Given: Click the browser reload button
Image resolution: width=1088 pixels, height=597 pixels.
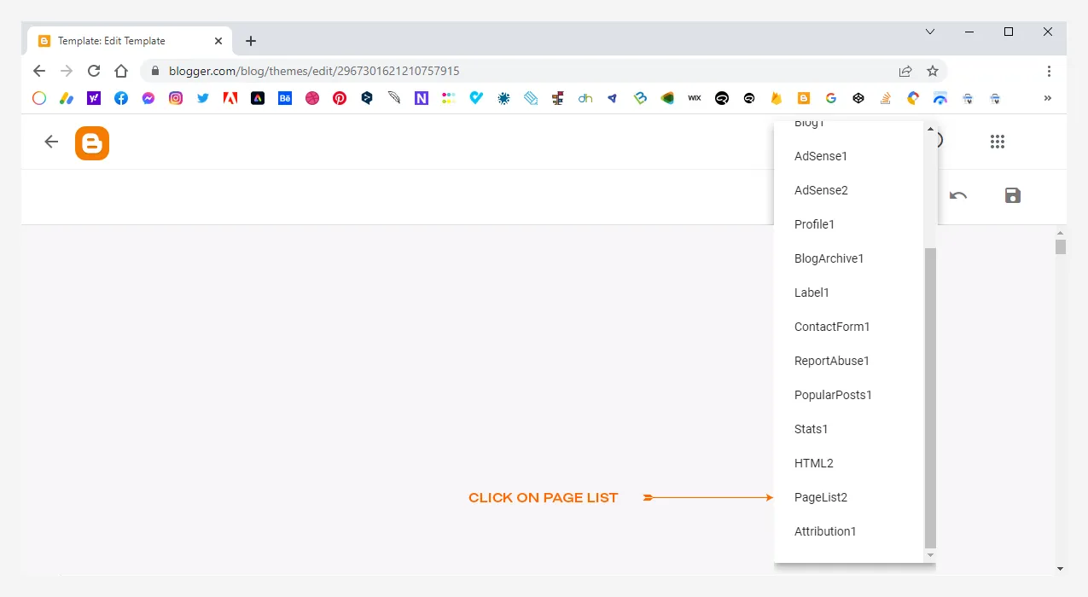Looking at the screenshot, I should click(x=94, y=71).
